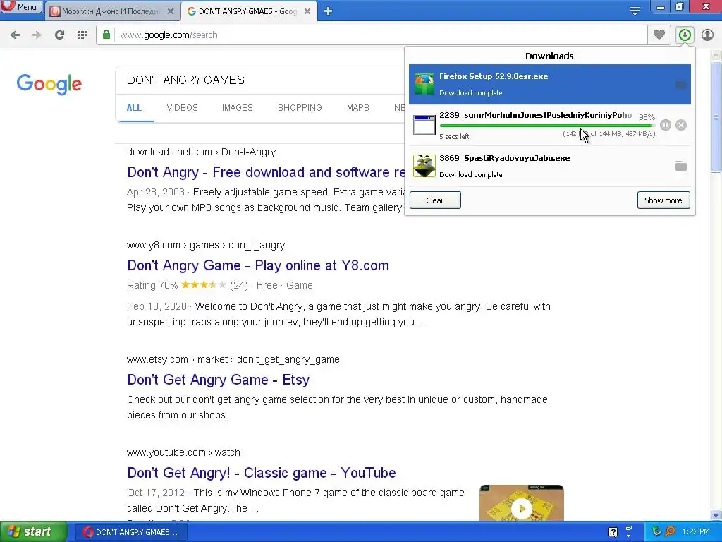This screenshot has width=722, height=542.
Task: Go forward with the forward arrow
Action: pyautogui.click(x=37, y=35)
